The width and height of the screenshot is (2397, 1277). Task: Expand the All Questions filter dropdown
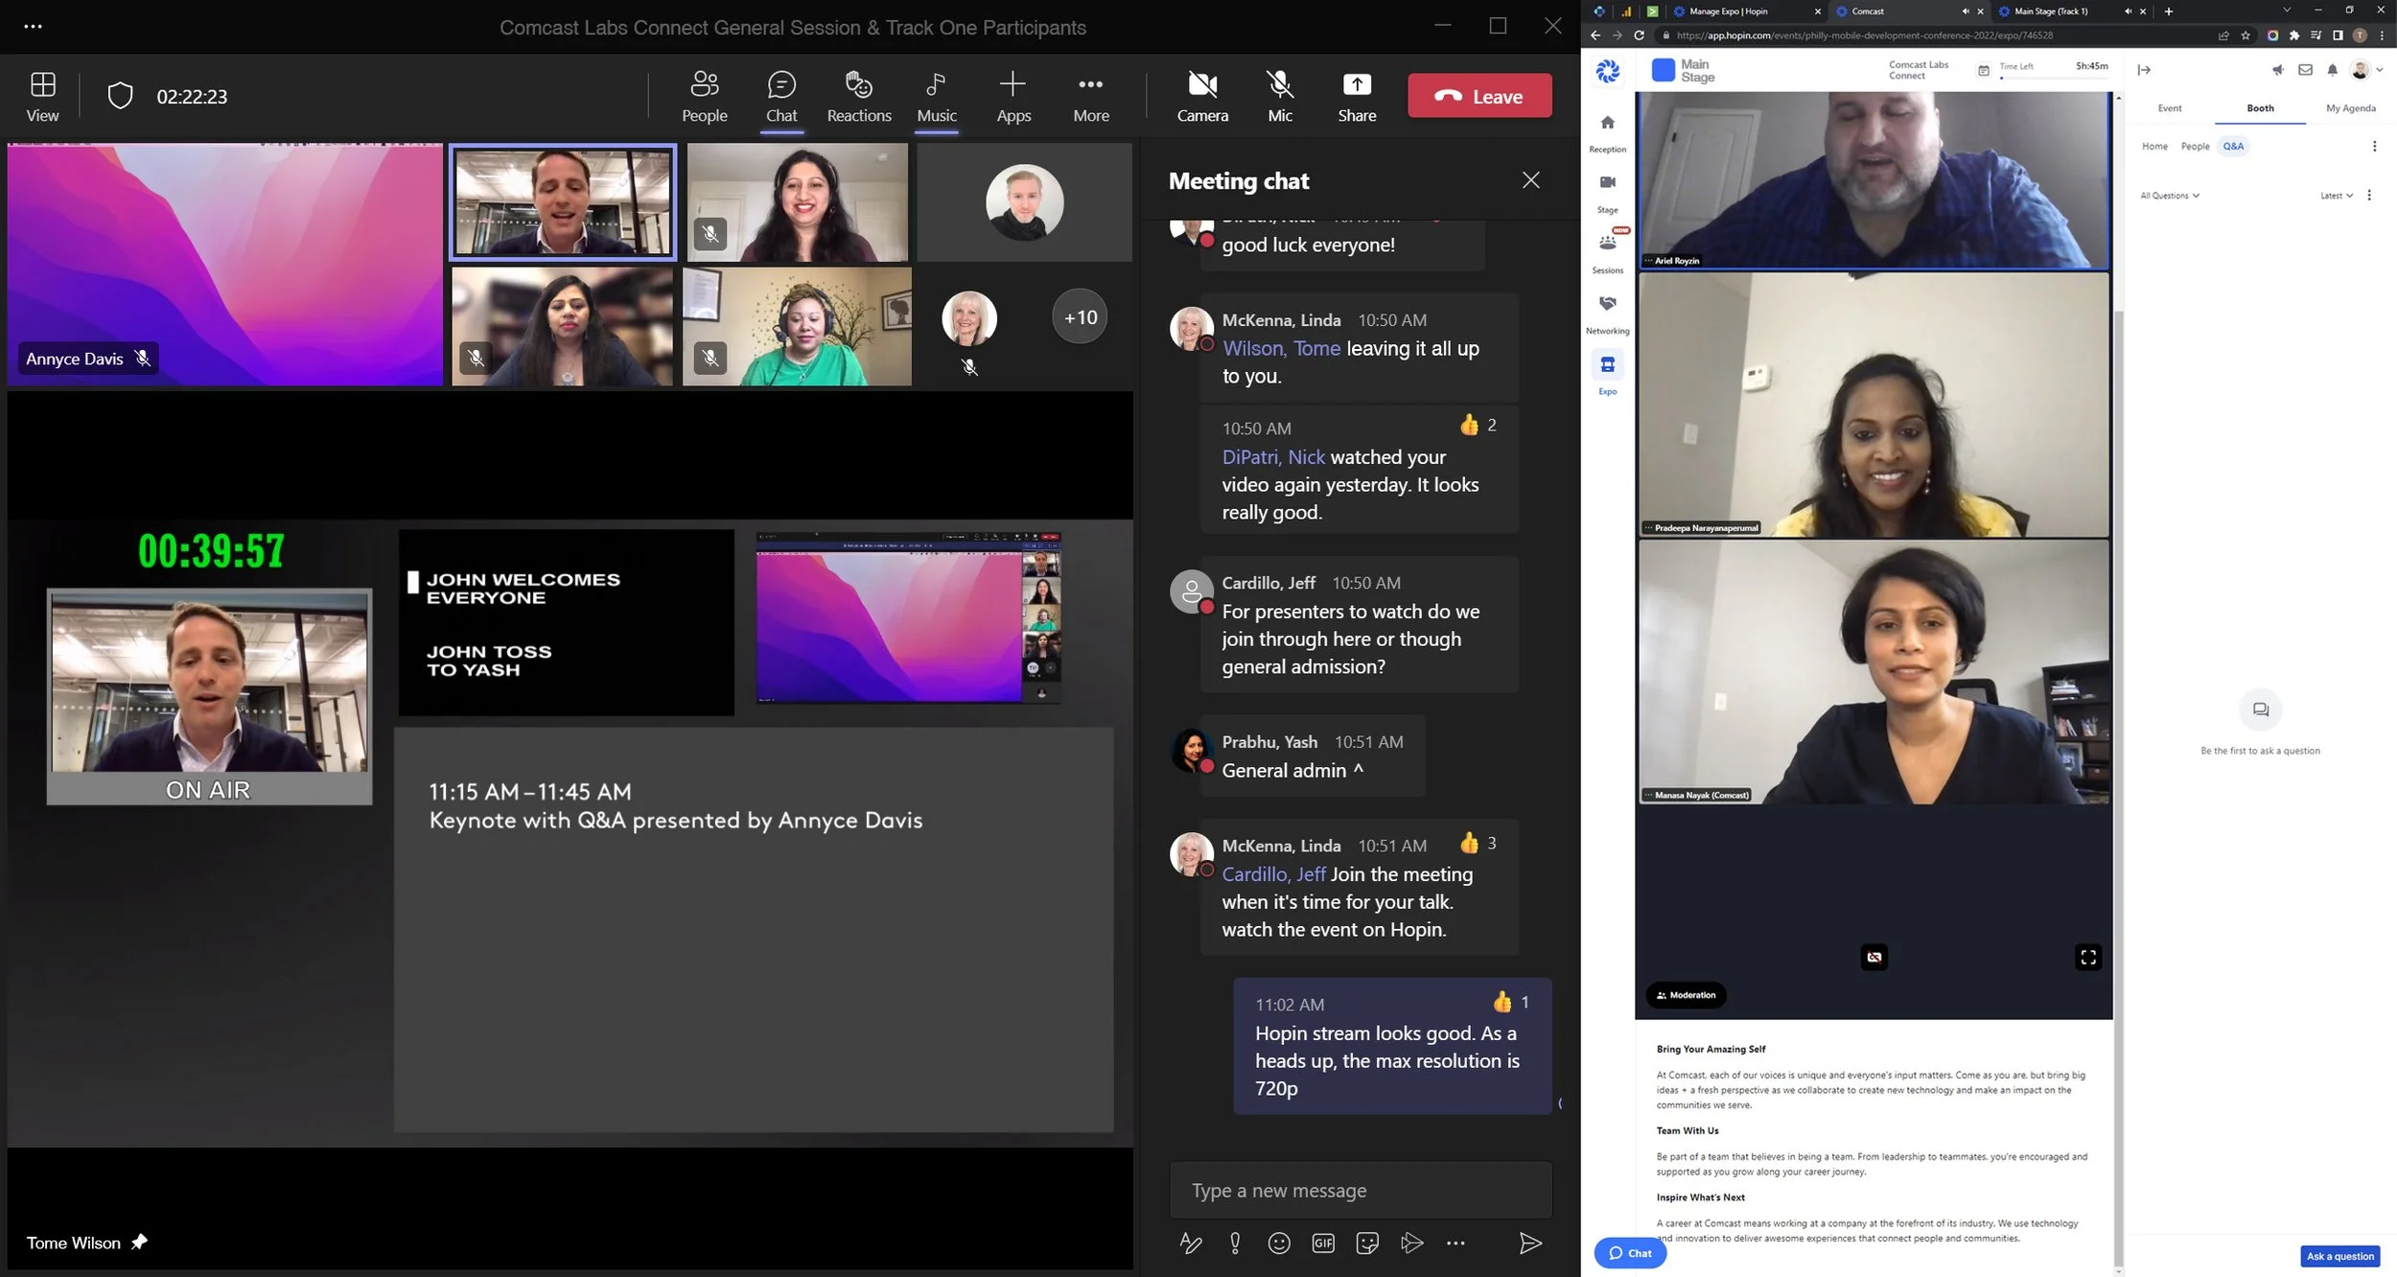[2169, 196]
